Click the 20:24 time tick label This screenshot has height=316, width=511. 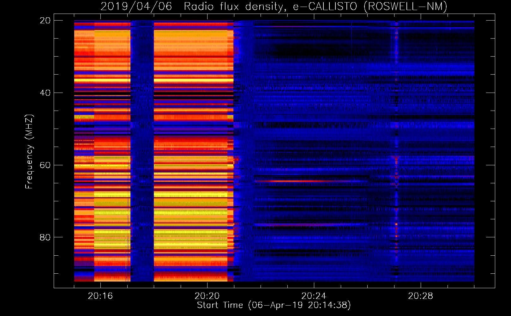pyautogui.click(x=314, y=296)
